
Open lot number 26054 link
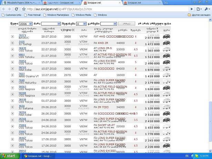click(x=22, y=61)
